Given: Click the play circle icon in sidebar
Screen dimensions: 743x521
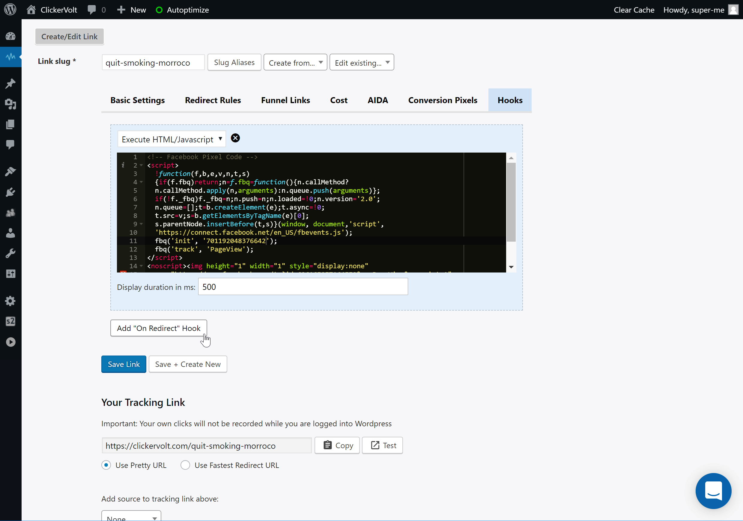Looking at the screenshot, I should (x=11, y=342).
